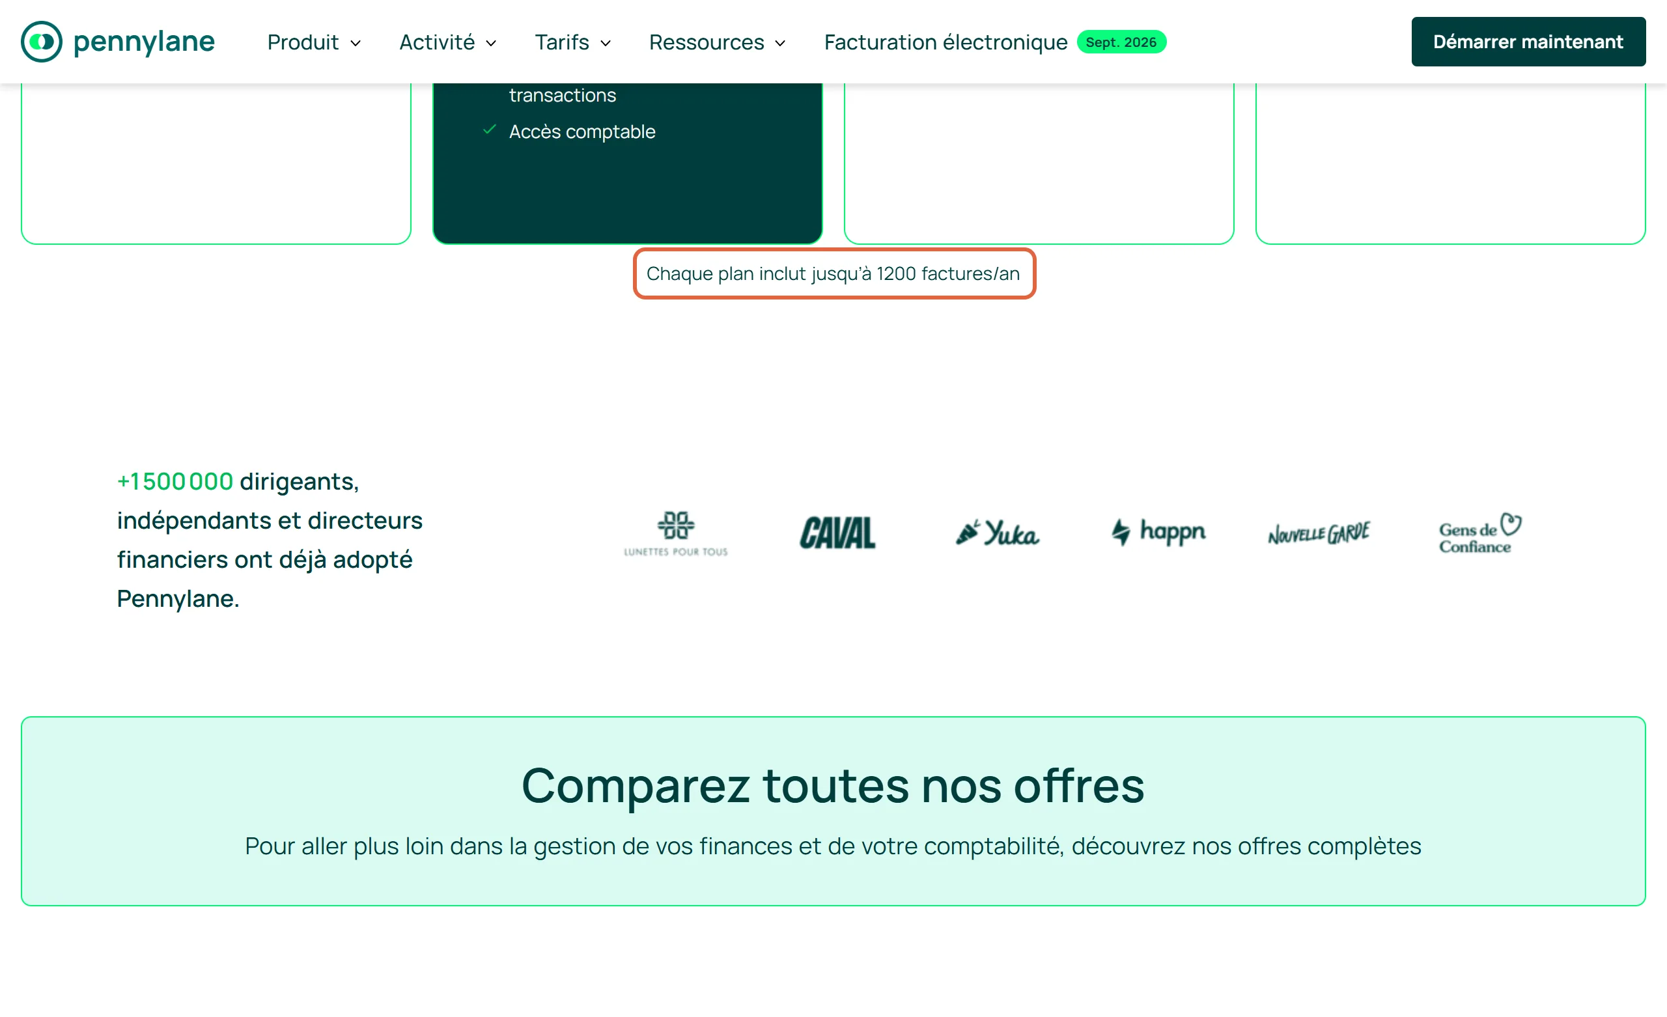This screenshot has width=1667, height=1017.
Task: Open the Produit menu
Action: pos(302,42)
